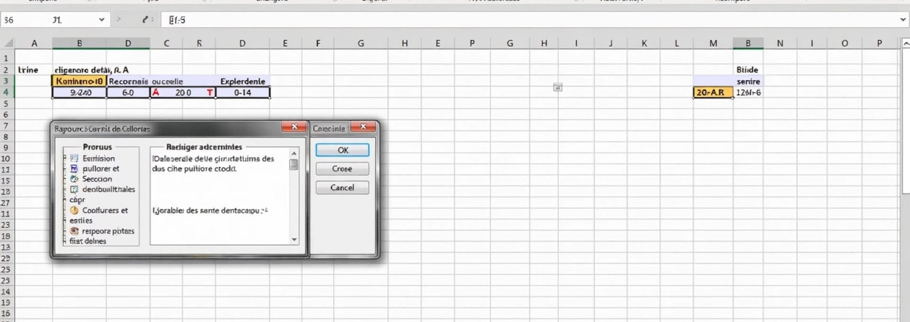
Task: Select column F header
Action: [x=318, y=43]
